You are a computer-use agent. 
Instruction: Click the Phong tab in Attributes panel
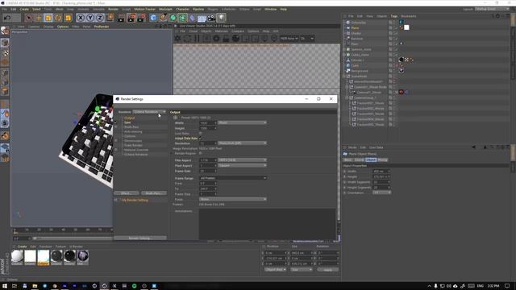(382, 159)
